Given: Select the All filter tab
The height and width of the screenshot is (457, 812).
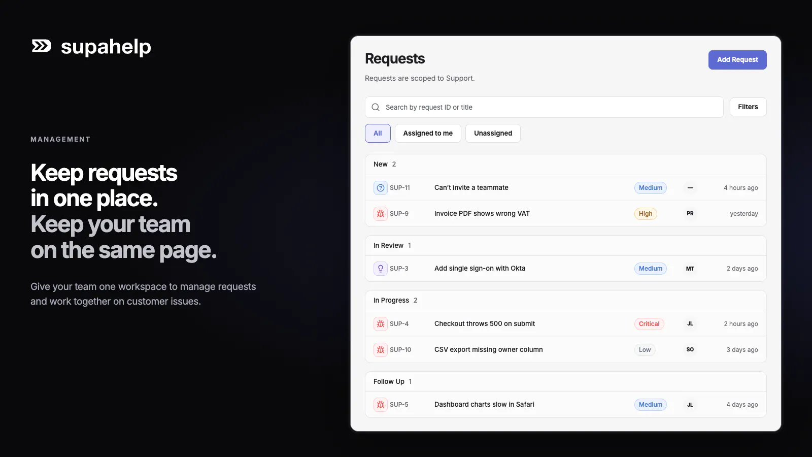Looking at the screenshot, I should click(378, 133).
